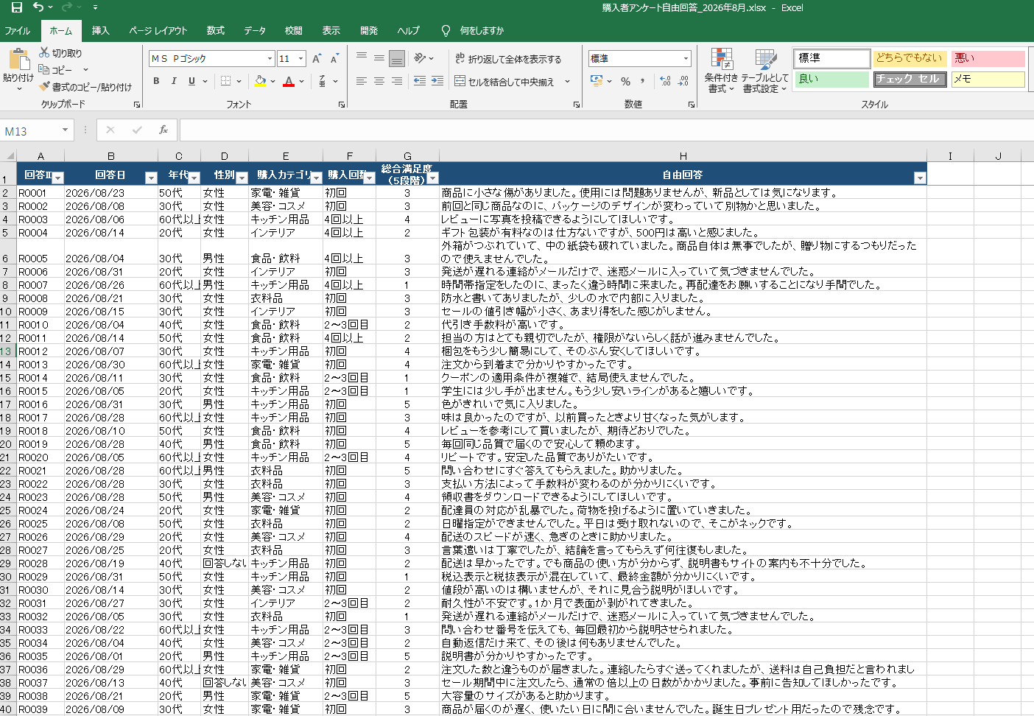Click the increase indent icon

pyautogui.click(x=437, y=81)
